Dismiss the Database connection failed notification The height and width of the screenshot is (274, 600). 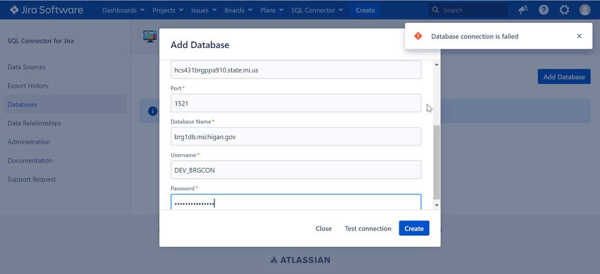coord(580,36)
